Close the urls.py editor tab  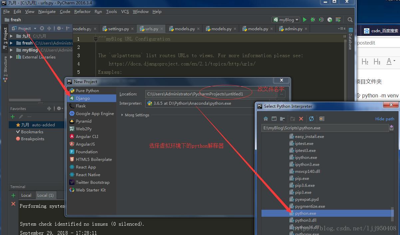click(x=162, y=29)
